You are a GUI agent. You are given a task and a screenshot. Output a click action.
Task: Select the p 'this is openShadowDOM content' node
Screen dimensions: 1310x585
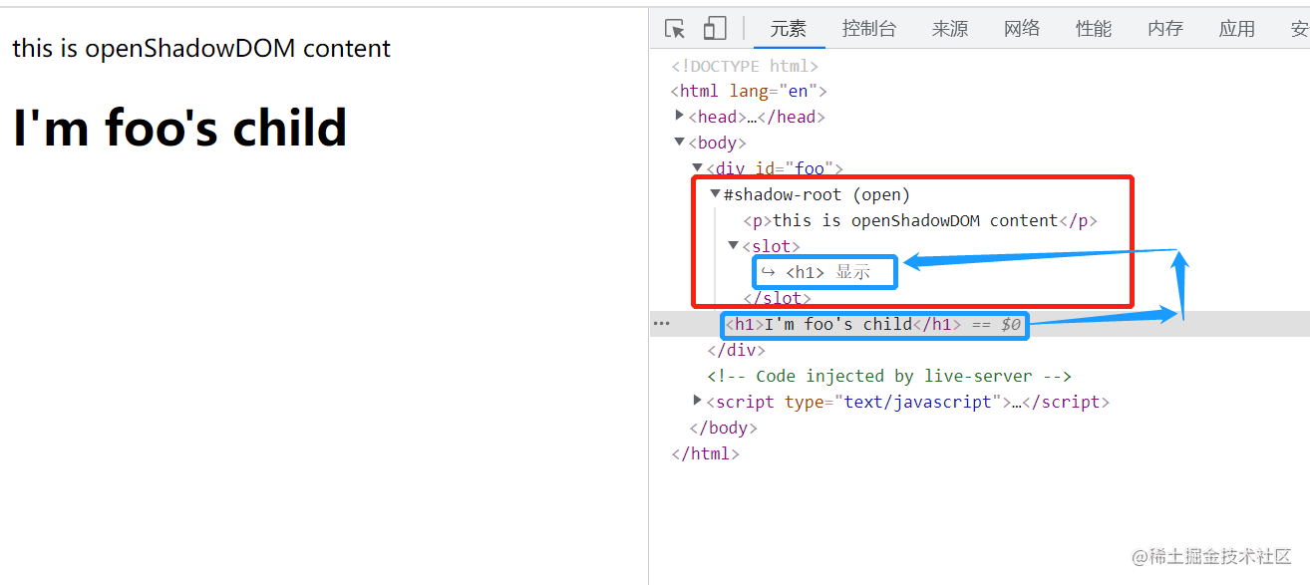point(920,220)
